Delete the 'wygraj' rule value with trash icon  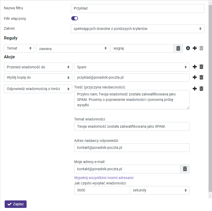178,48
